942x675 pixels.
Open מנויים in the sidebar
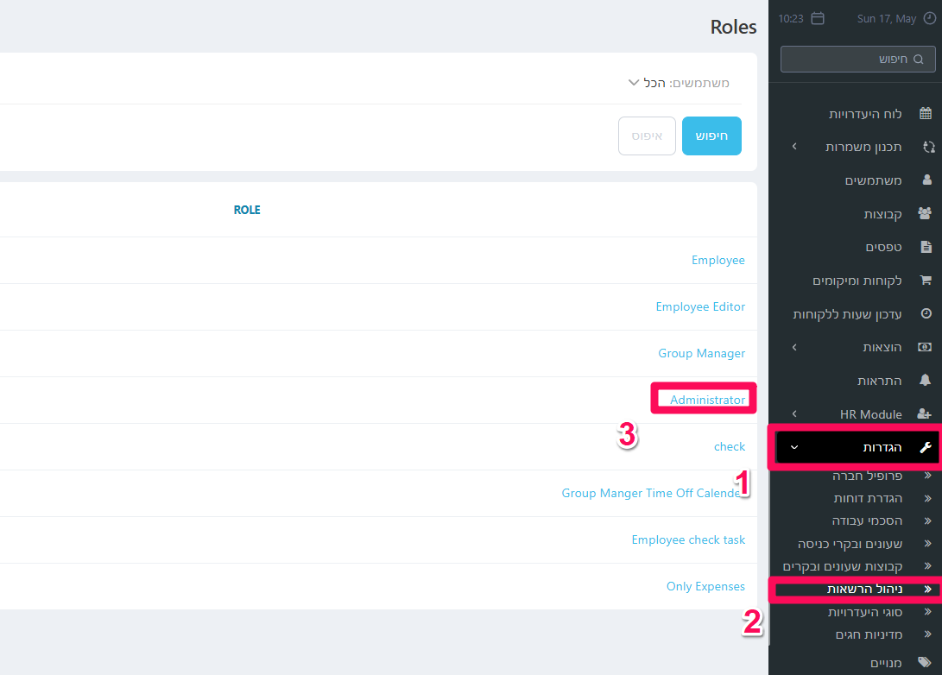coord(886,662)
